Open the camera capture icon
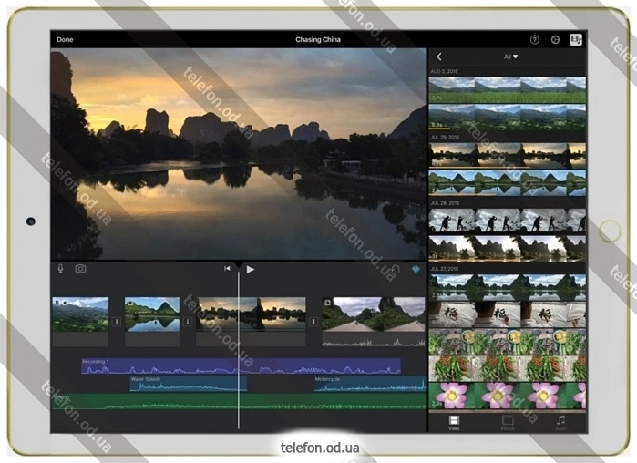637x463 pixels. tap(80, 269)
